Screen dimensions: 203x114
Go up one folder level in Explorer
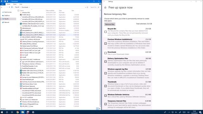coord(9,7)
